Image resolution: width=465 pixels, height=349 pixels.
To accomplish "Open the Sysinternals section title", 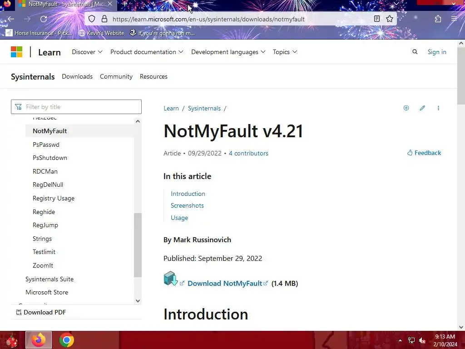I will (33, 76).
